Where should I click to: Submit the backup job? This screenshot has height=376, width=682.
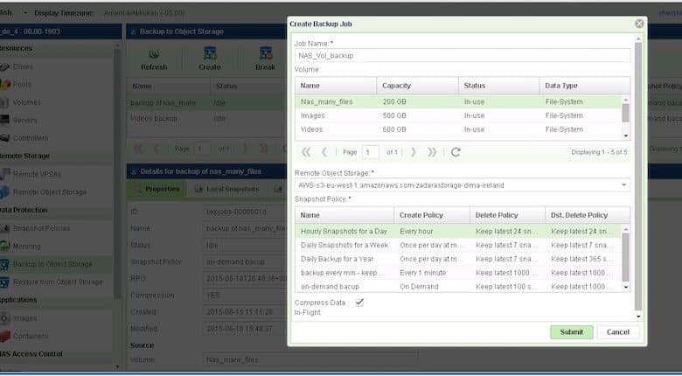click(572, 332)
